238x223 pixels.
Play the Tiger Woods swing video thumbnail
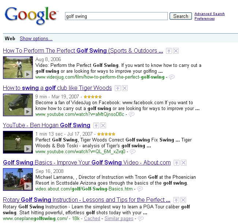pos(18,105)
